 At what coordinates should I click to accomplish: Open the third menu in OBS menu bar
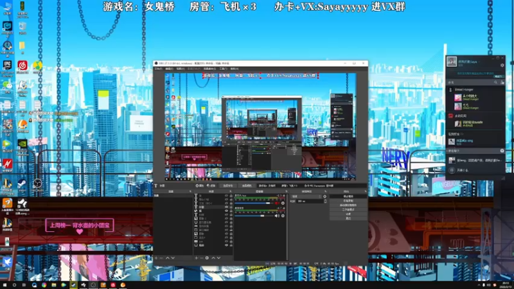[181, 69]
